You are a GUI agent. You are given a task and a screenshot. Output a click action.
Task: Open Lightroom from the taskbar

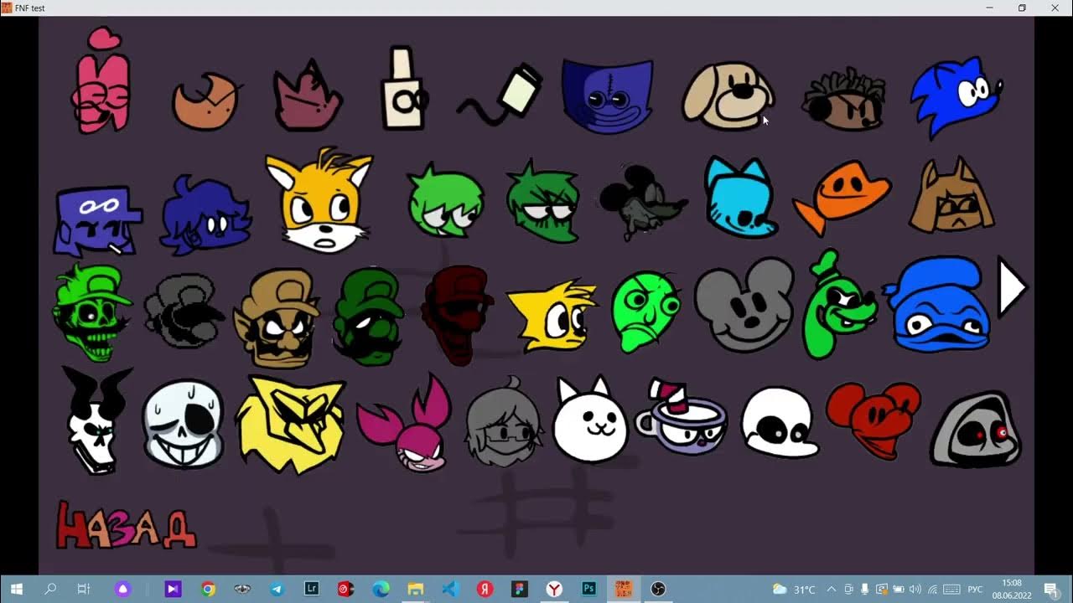tap(312, 589)
